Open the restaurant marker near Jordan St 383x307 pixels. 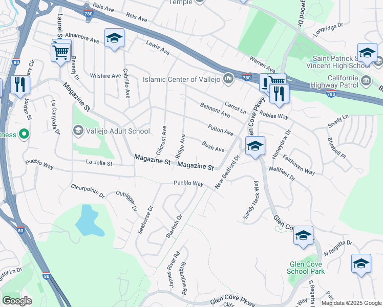tap(20, 86)
